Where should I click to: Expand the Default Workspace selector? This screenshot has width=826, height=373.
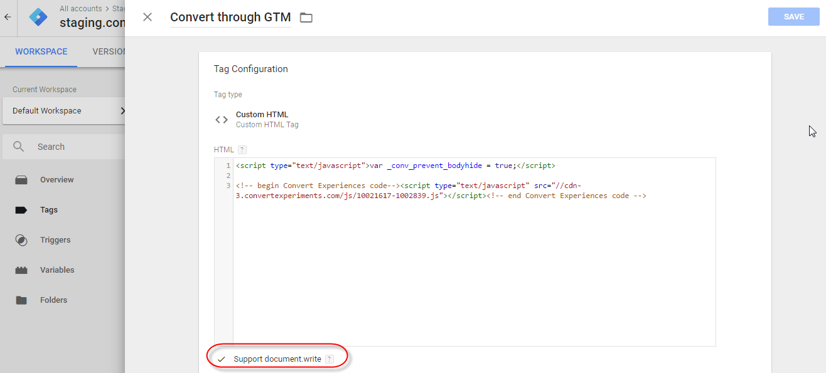(x=63, y=111)
